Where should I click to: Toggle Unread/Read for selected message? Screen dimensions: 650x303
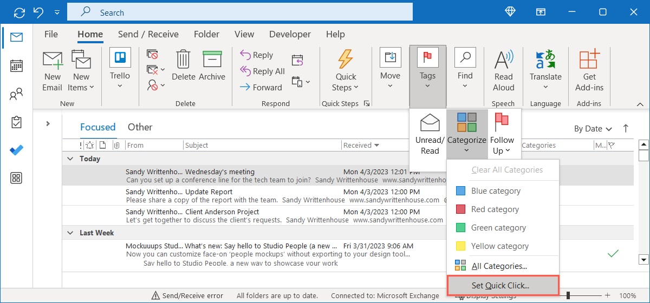430,134
